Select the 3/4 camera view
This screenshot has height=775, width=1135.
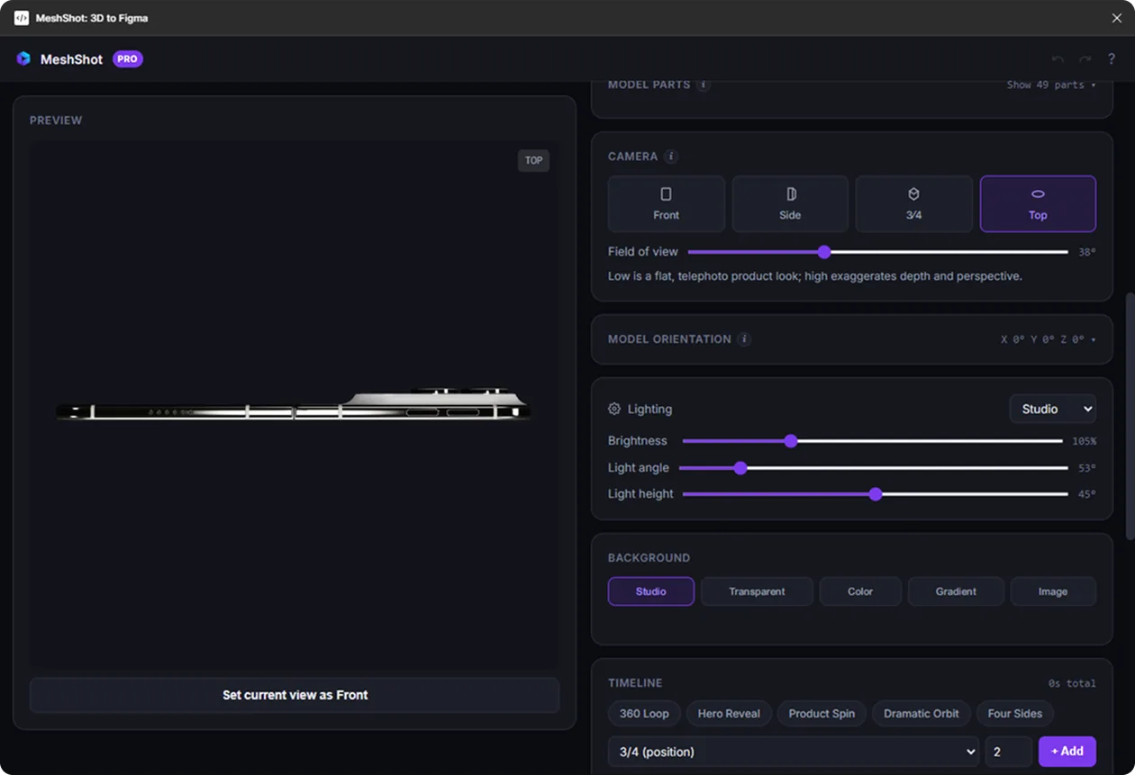pos(913,203)
